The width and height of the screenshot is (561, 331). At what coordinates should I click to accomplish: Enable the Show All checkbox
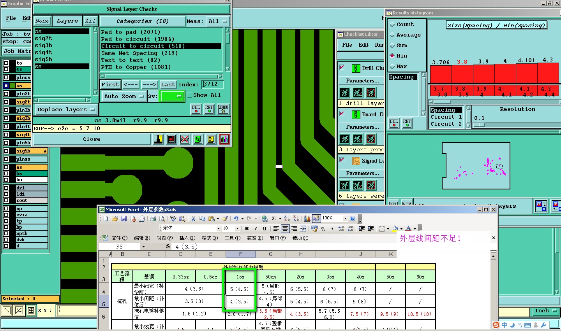[x=190, y=95]
